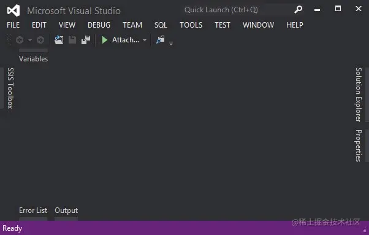369x235 pixels.
Task: Click the Quick Launch search magnifier icon
Action: tap(298, 10)
